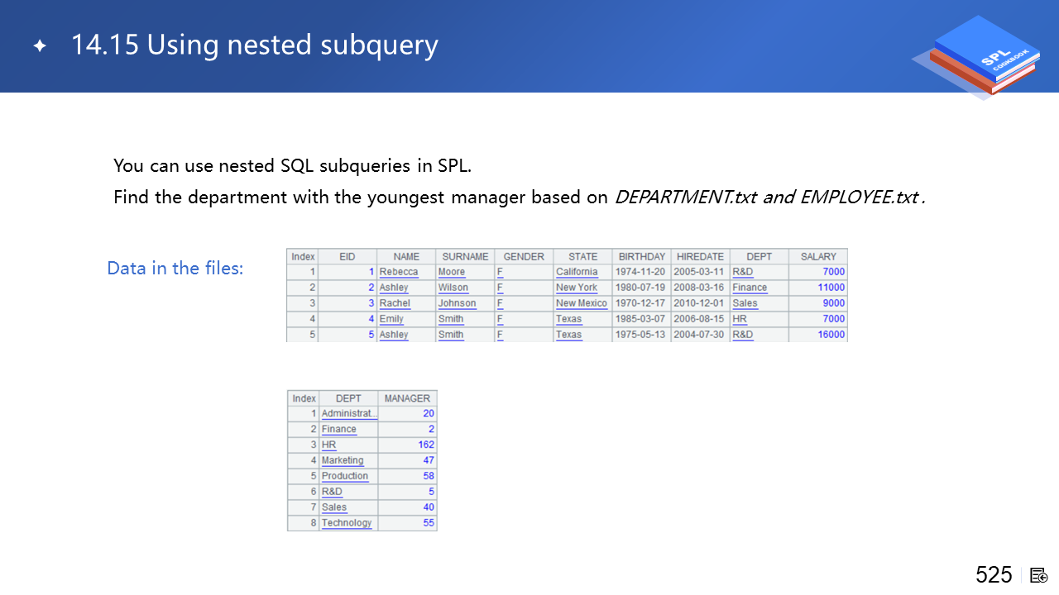The image size is (1059, 595).
Task: Click the slide number 525
Action: tap(993, 575)
